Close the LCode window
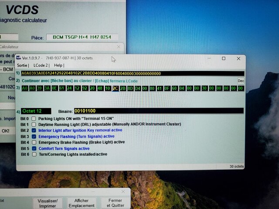 (238, 58)
